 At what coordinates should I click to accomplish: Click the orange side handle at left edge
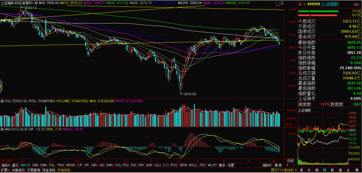(0, 86)
